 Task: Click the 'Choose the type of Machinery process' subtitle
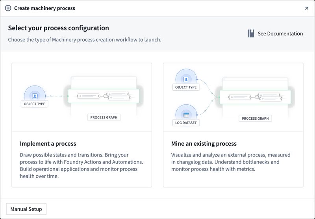pyautogui.click(x=85, y=39)
